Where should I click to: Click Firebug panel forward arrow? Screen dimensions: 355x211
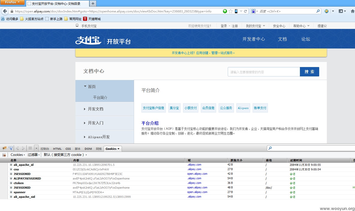[23, 148]
